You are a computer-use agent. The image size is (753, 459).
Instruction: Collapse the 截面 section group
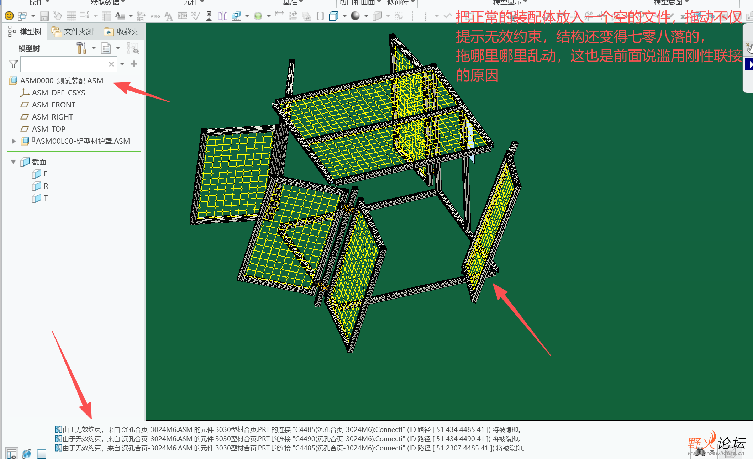pyautogui.click(x=14, y=162)
